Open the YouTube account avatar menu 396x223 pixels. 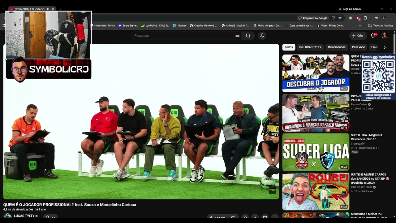pos(385,36)
